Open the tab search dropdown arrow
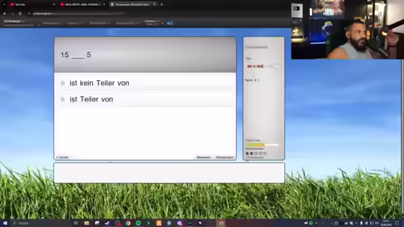The image size is (404, 227). (4, 4)
